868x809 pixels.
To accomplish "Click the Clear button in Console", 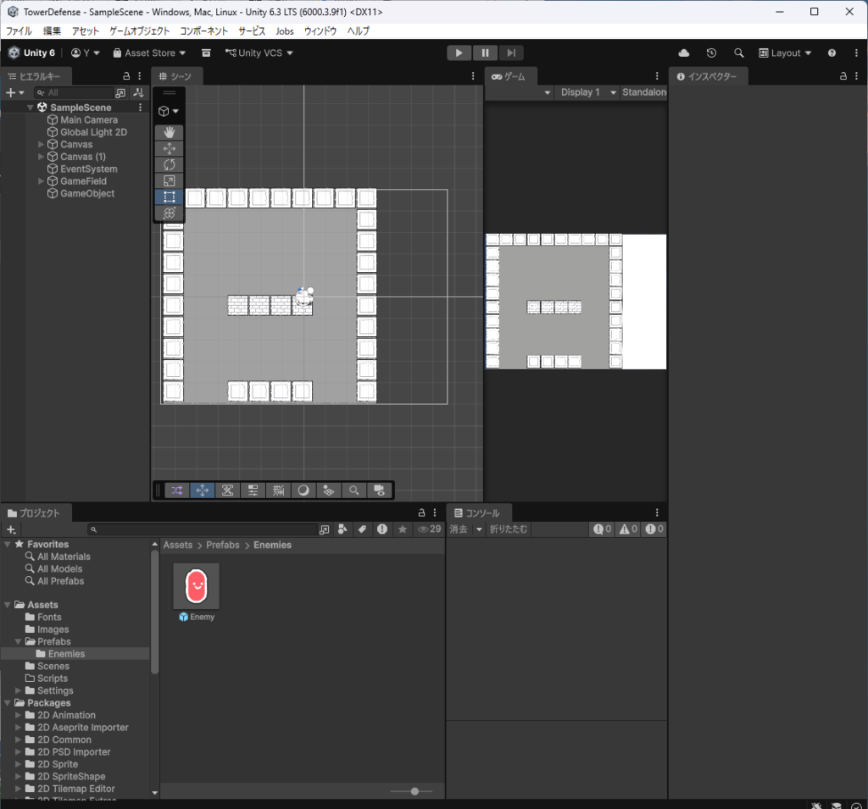I will (x=459, y=529).
